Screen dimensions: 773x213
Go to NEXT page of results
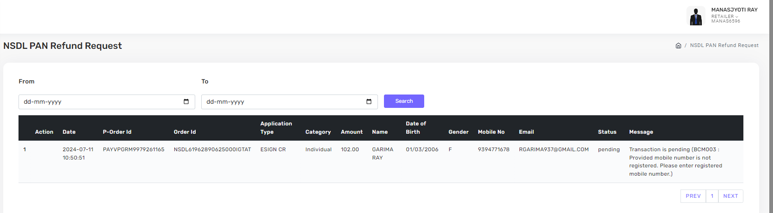click(730, 196)
